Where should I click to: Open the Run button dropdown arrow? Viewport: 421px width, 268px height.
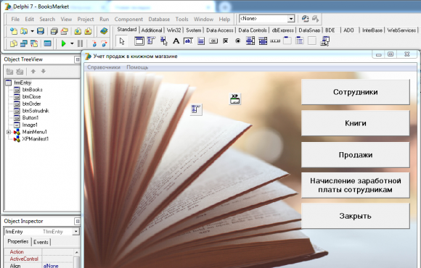point(72,43)
